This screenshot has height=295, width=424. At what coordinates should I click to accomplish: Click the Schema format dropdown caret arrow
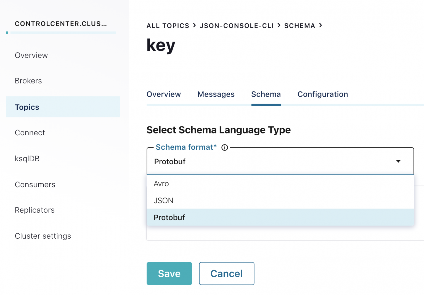pyautogui.click(x=398, y=161)
